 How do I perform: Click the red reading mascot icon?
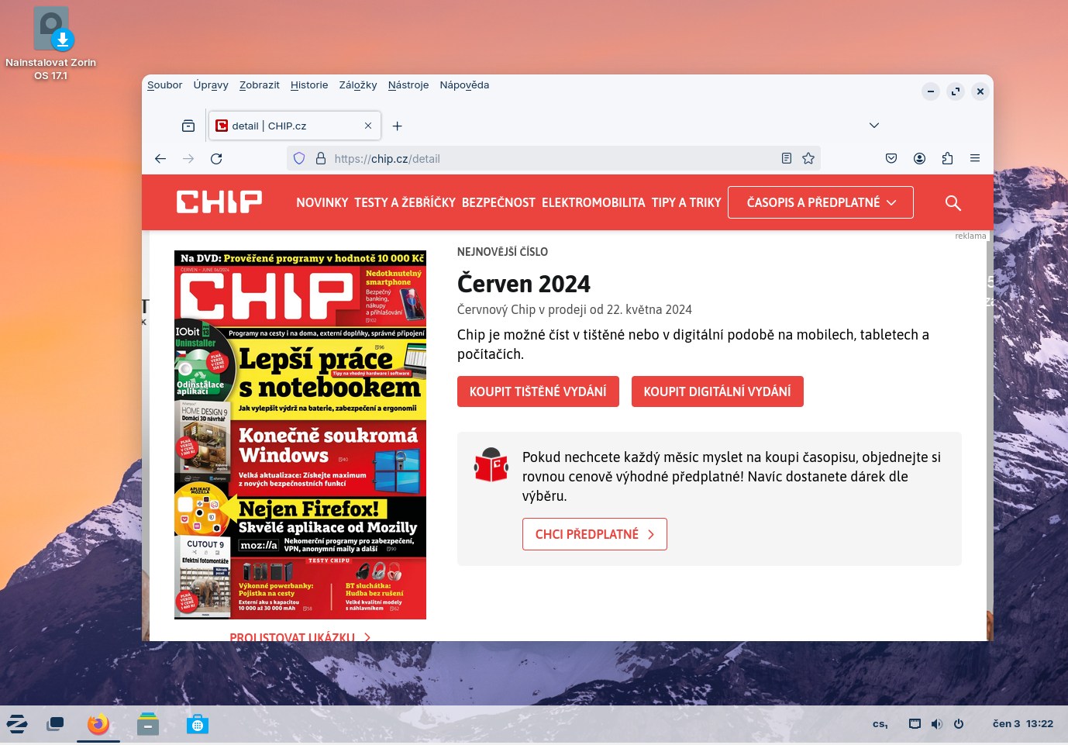[x=491, y=465]
